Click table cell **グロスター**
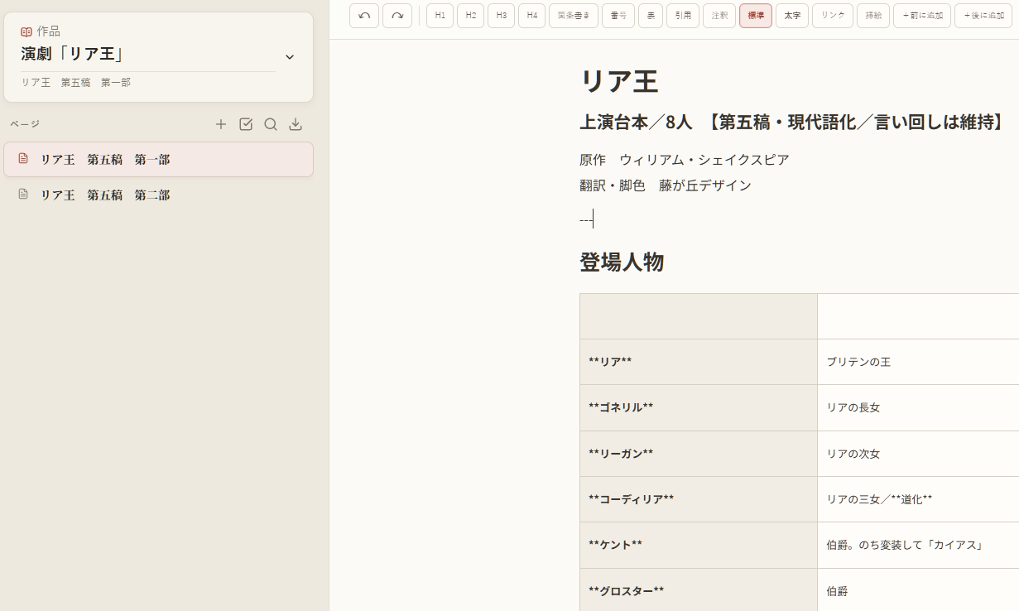This screenshot has width=1019, height=611. tap(699, 591)
